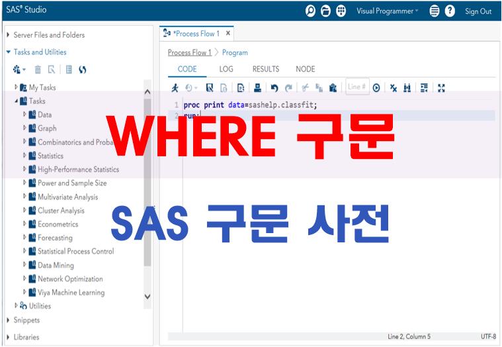Click the Program breadcrumb item

point(235,52)
